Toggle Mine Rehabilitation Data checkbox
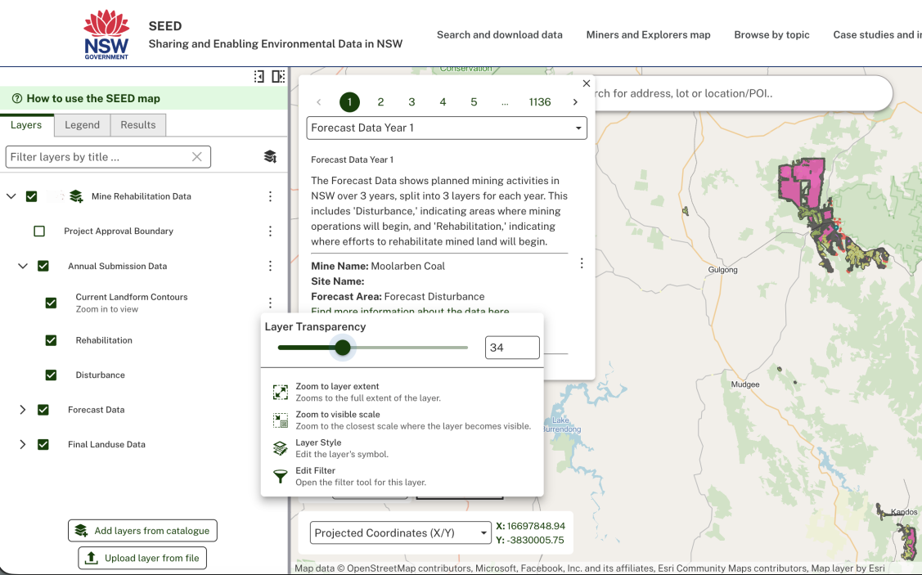 pyautogui.click(x=32, y=196)
